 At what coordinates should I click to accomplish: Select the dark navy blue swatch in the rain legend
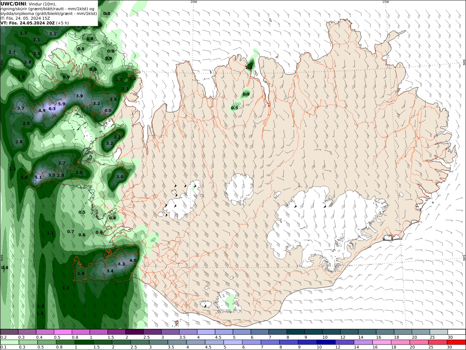pos(325,342)
